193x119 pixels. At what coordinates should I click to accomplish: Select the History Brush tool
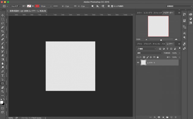coord(2,51)
